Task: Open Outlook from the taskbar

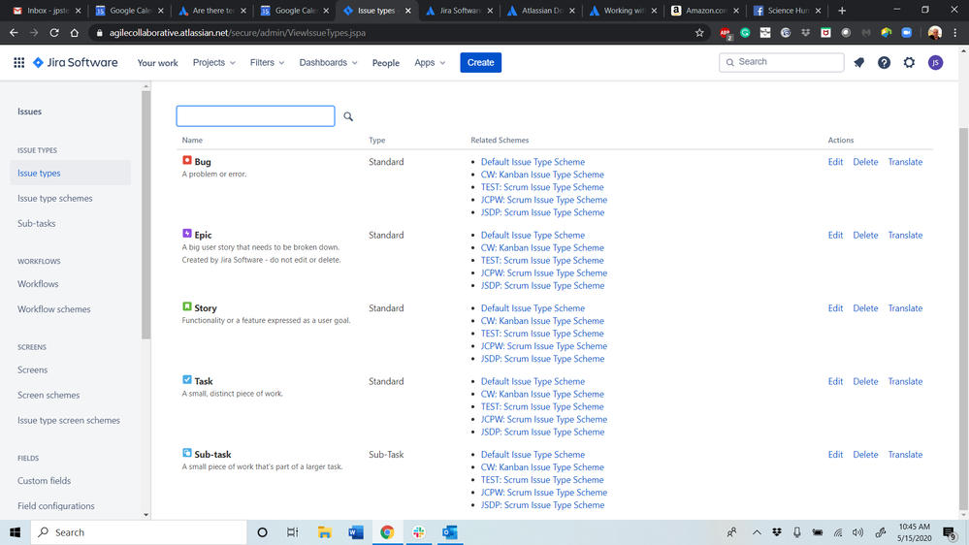Action: 450,532
